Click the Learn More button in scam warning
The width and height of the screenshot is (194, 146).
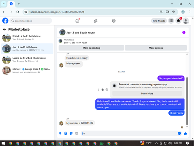(x=147, y=93)
